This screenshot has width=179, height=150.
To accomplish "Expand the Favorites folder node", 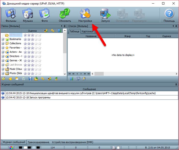I will [3, 48].
